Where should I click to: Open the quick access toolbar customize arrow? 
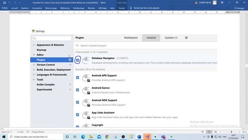[20, 3]
